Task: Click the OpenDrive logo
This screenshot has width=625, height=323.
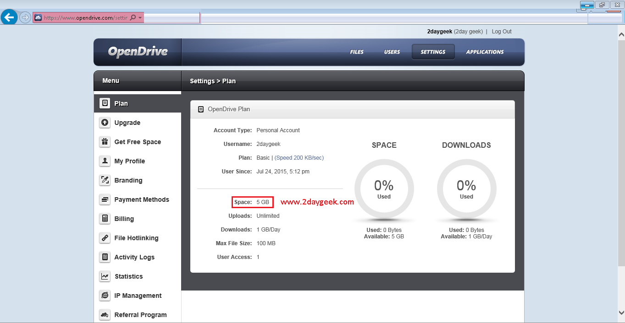Action: click(138, 52)
